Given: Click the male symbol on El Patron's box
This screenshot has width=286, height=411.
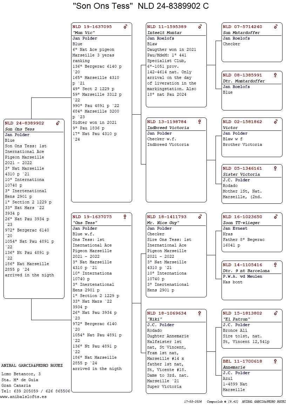Looking at the screenshot, I should click(x=276, y=313).
